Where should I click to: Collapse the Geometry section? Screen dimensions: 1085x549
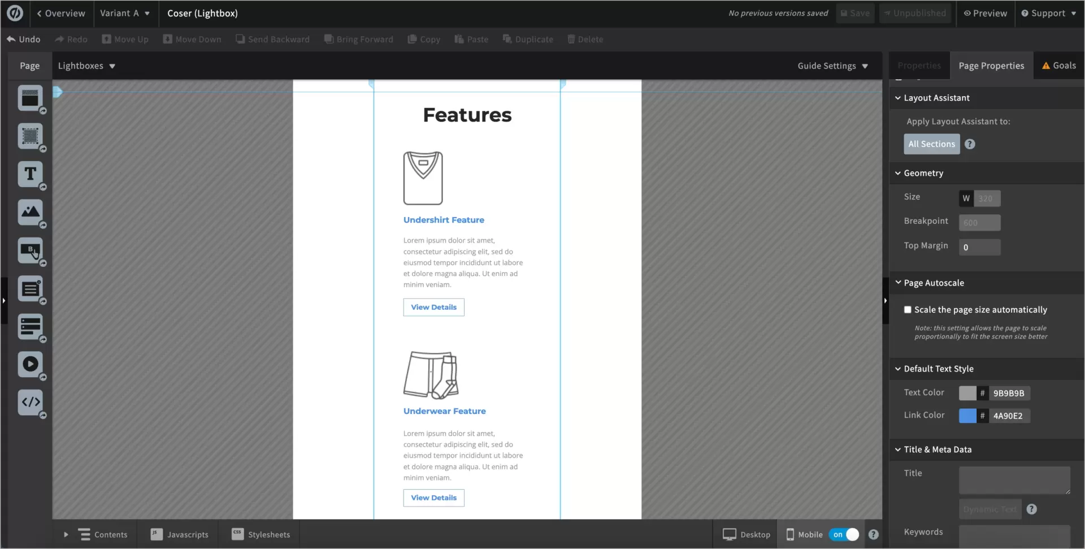pyautogui.click(x=899, y=173)
